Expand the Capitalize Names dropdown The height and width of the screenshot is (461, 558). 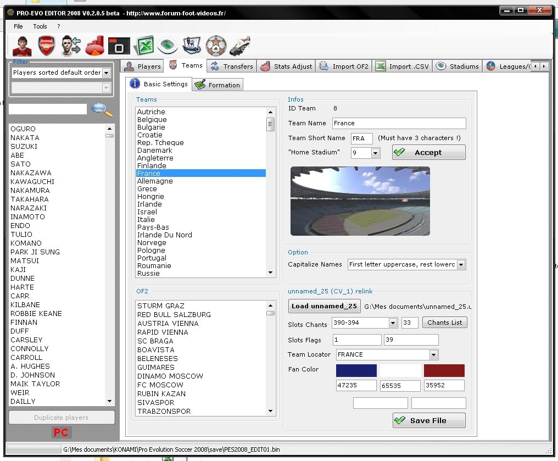coord(461,264)
